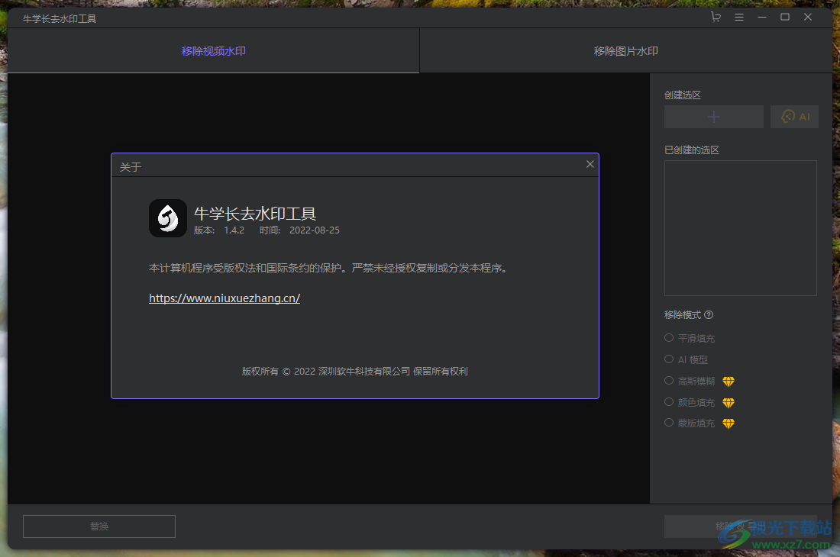Open the shopping cart purchase icon
Screen dimensions: 840x557
pos(716,17)
